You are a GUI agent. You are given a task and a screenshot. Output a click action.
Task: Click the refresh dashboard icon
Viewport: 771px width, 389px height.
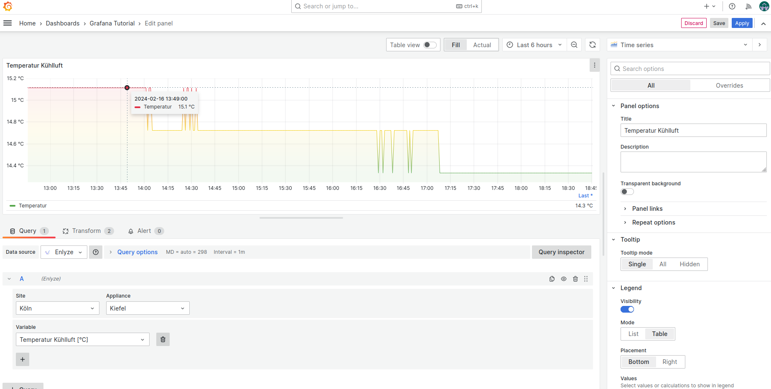(x=593, y=45)
